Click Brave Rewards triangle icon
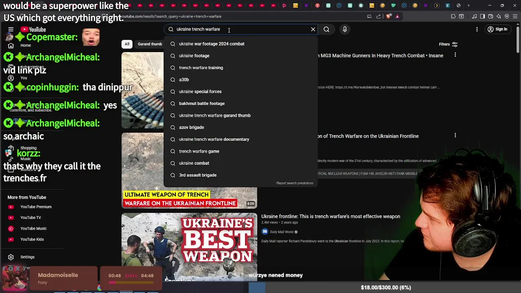Image resolution: width=521 pixels, height=293 pixels. (397, 16)
